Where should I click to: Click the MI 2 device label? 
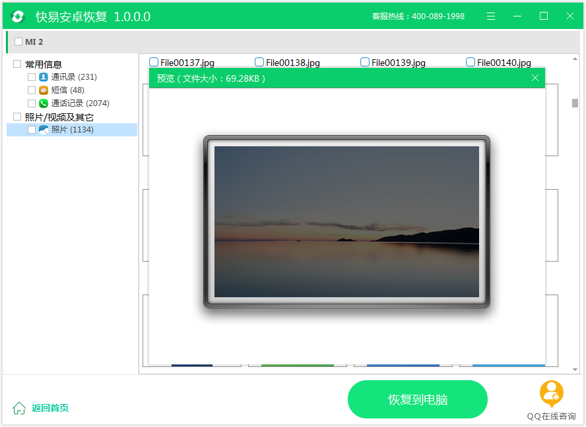(x=34, y=42)
